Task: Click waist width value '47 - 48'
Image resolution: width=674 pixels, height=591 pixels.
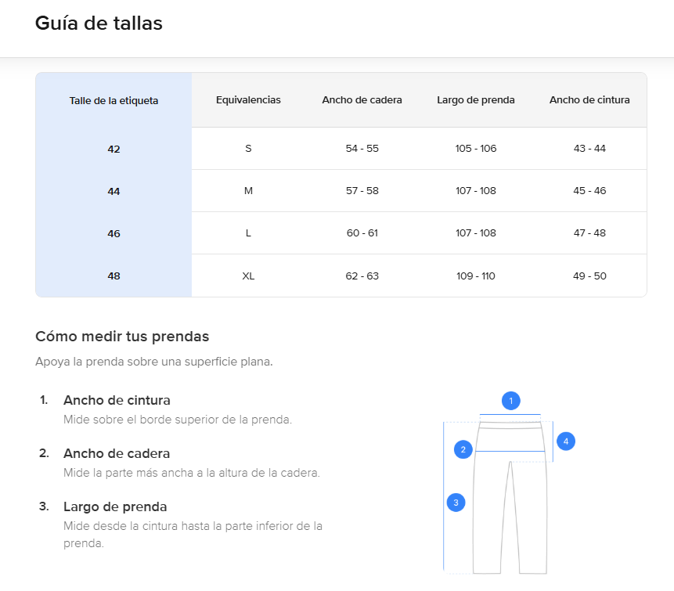Action: point(589,233)
